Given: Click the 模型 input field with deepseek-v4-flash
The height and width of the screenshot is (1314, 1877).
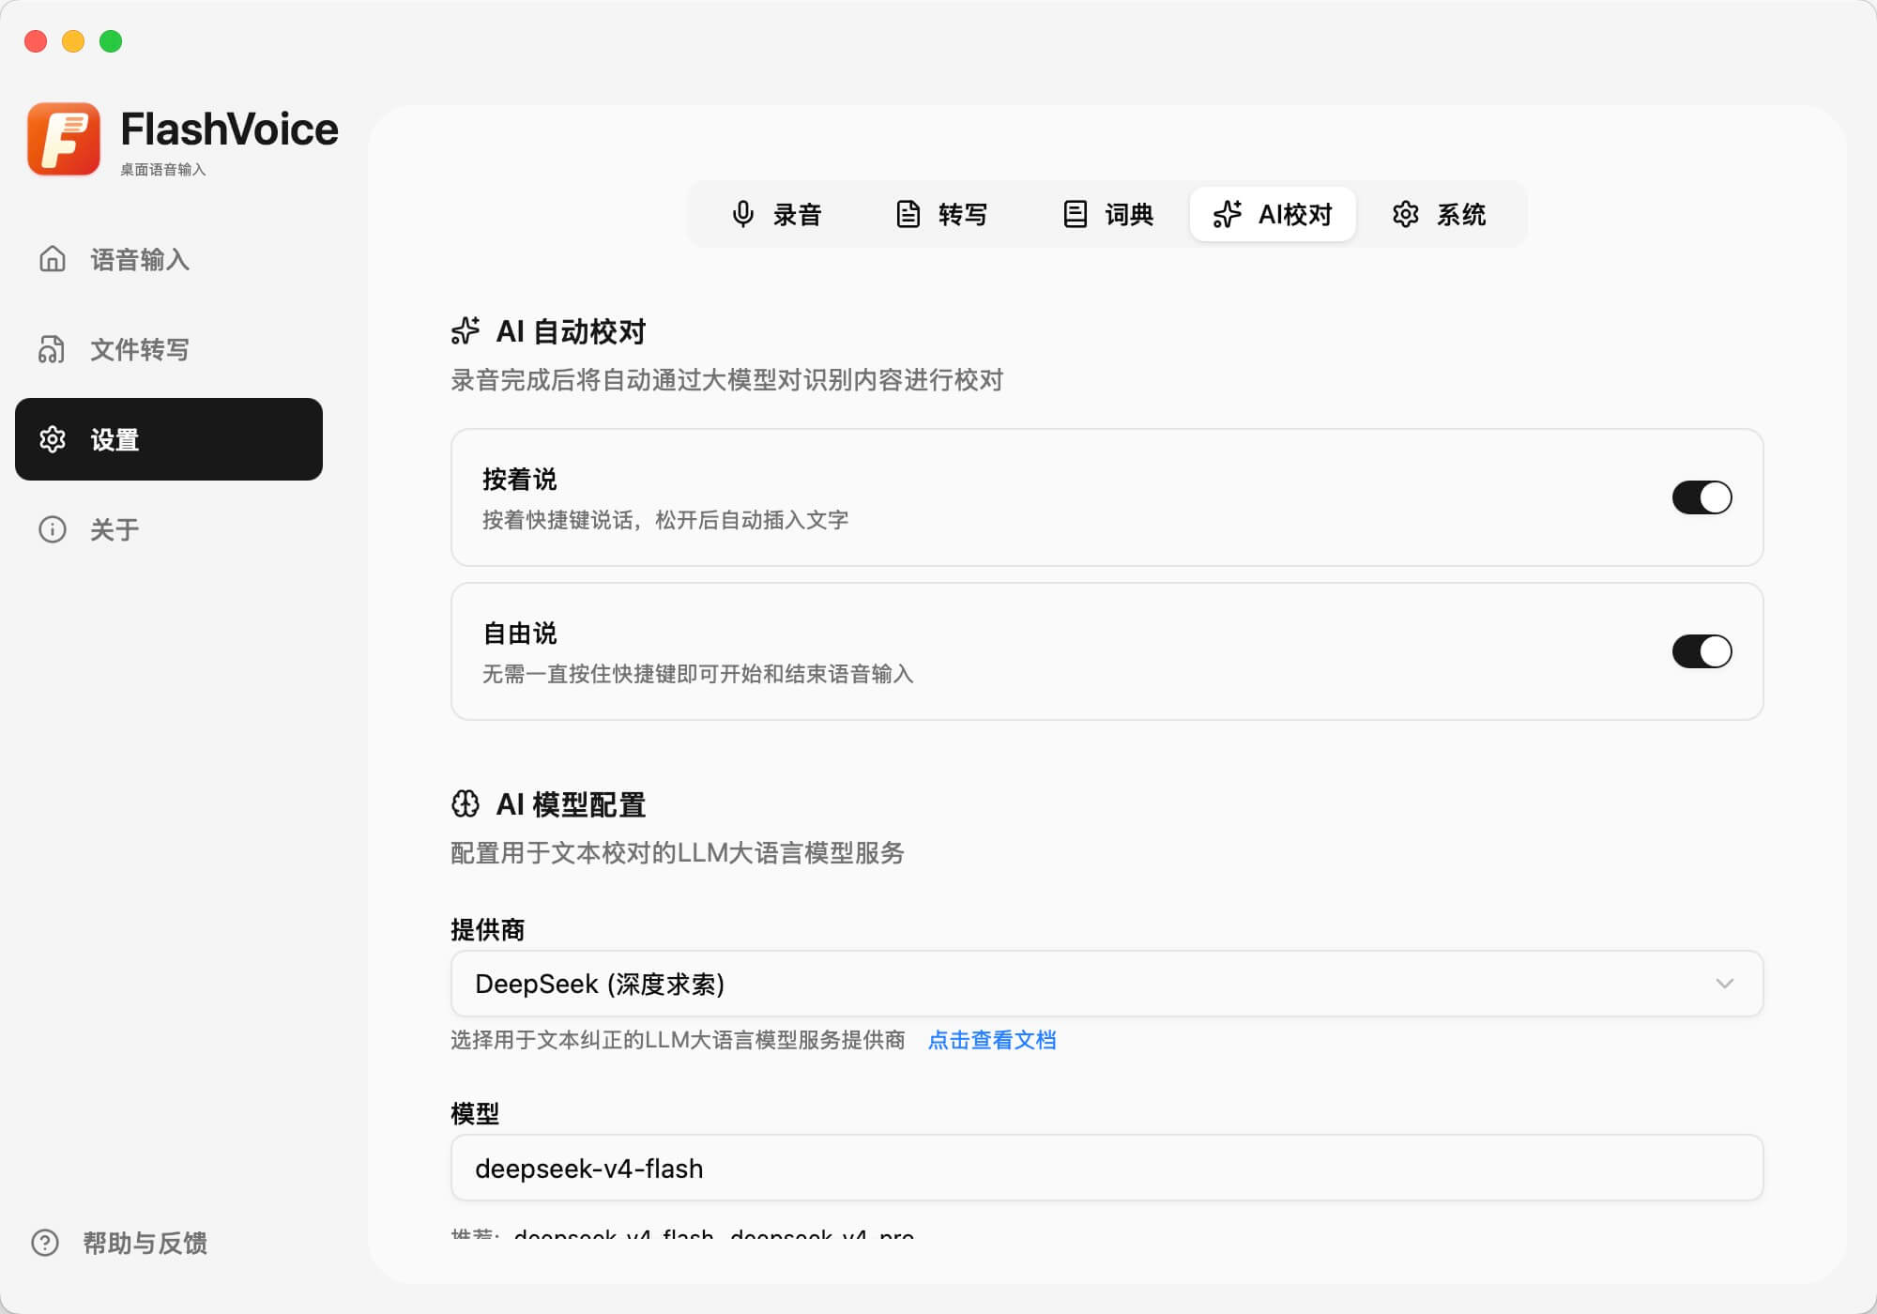Looking at the screenshot, I should [1107, 1168].
